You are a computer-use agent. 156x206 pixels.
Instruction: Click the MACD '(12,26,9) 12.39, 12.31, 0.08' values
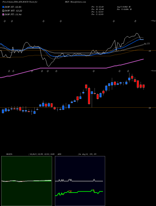click(41, 154)
